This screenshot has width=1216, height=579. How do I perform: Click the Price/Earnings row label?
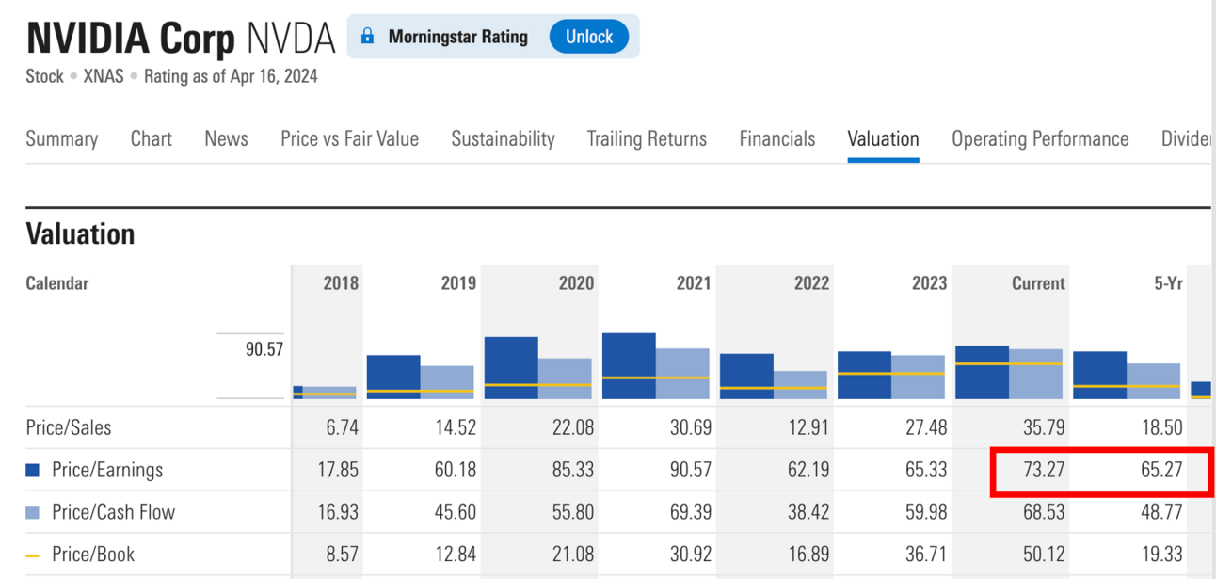click(107, 470)
